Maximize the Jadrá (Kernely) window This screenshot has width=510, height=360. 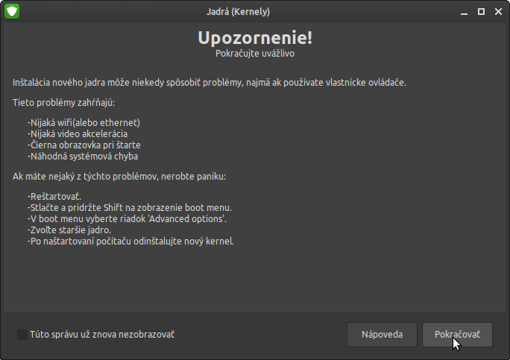[x=481, y=11]
